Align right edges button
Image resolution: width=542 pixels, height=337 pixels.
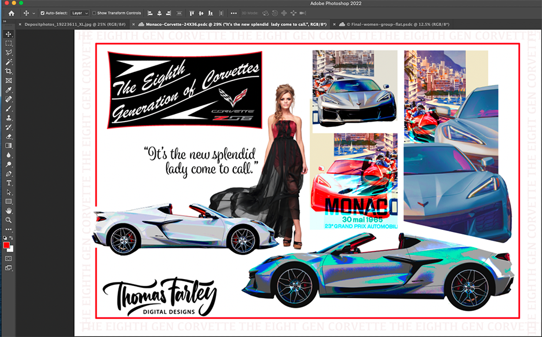(169, 13)
